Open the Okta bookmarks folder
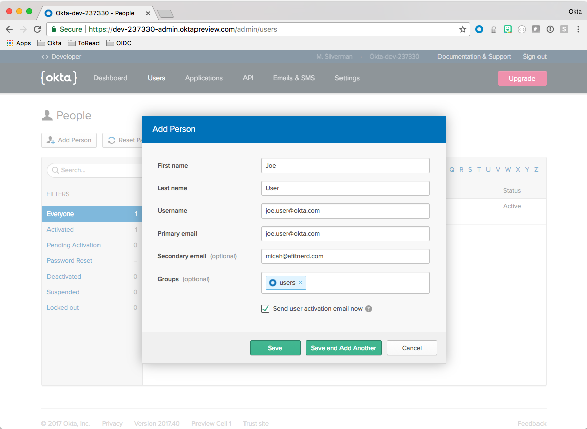 pos(50,43)
